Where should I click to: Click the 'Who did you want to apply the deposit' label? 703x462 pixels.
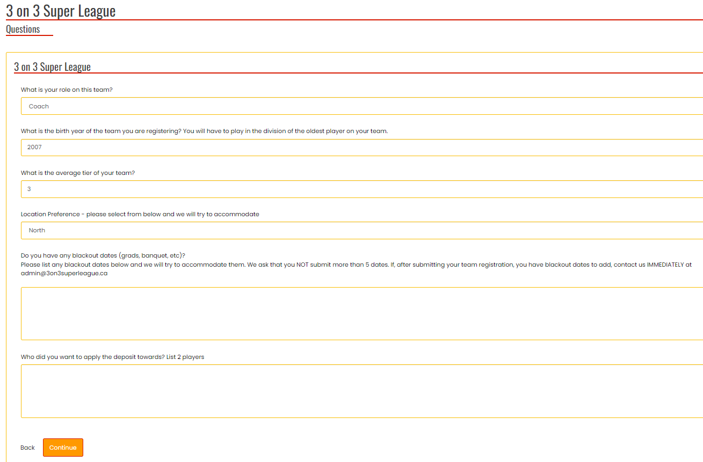[112, 357]
